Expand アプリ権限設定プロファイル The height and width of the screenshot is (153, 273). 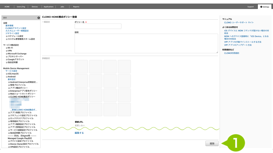9,124
